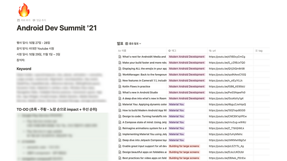
Task: Click page icon for Displaying ALL the emojis row
Action: (120, 69)
